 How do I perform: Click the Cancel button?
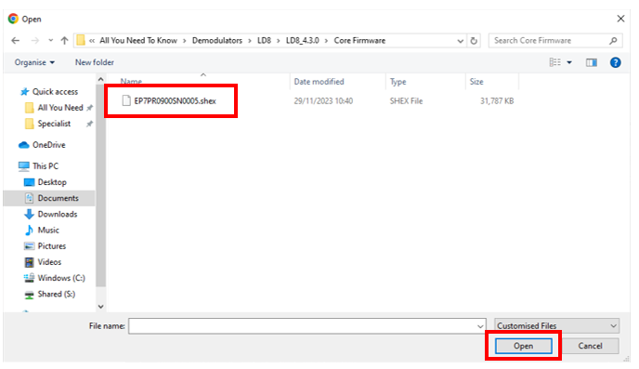590,346
